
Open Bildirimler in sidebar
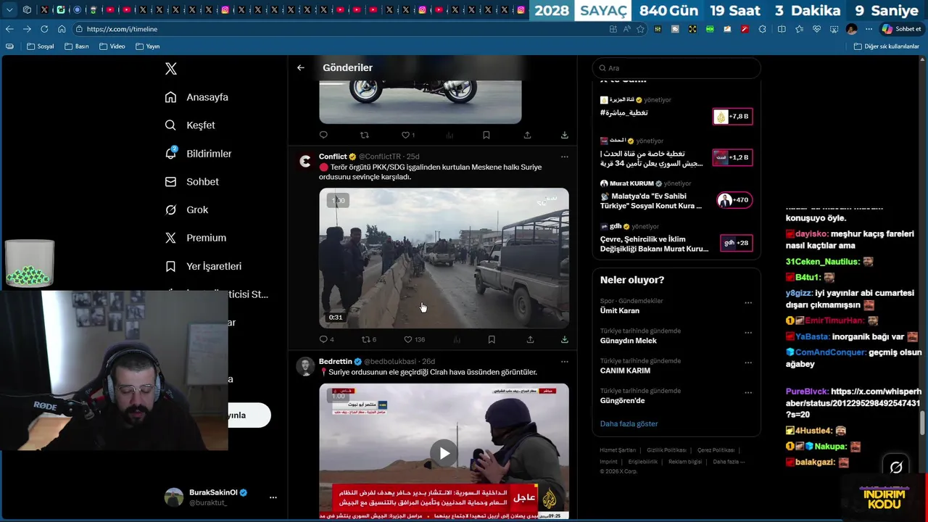[x=199, y=154]
